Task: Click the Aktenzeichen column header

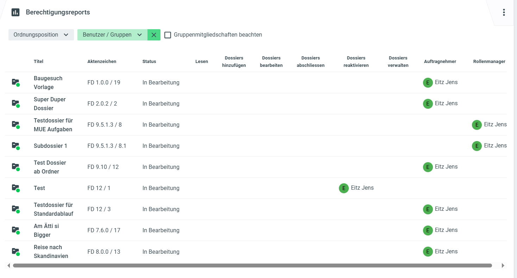Action: pyautogui.click(x=102, y=62)
